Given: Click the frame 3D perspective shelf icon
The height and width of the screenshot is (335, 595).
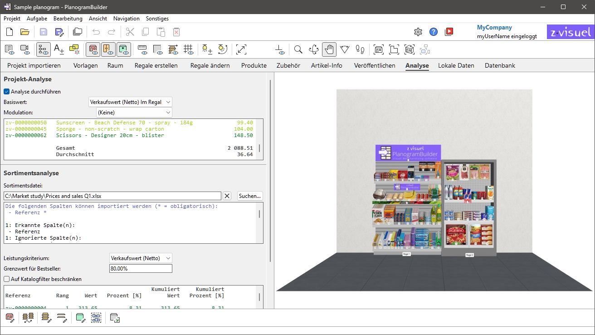Looking at the screenshot, I should [x=410, y=49].
